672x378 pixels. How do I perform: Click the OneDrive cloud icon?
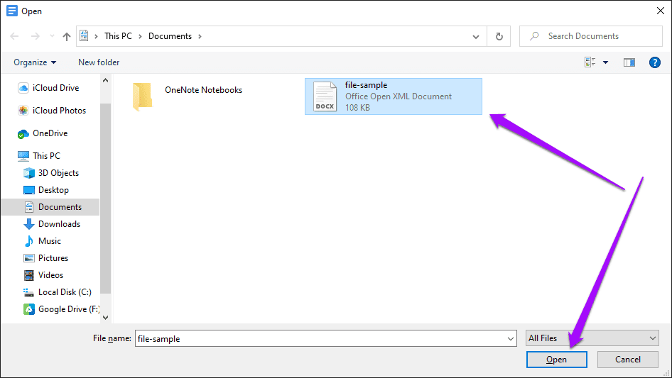(x=23, y=134)
